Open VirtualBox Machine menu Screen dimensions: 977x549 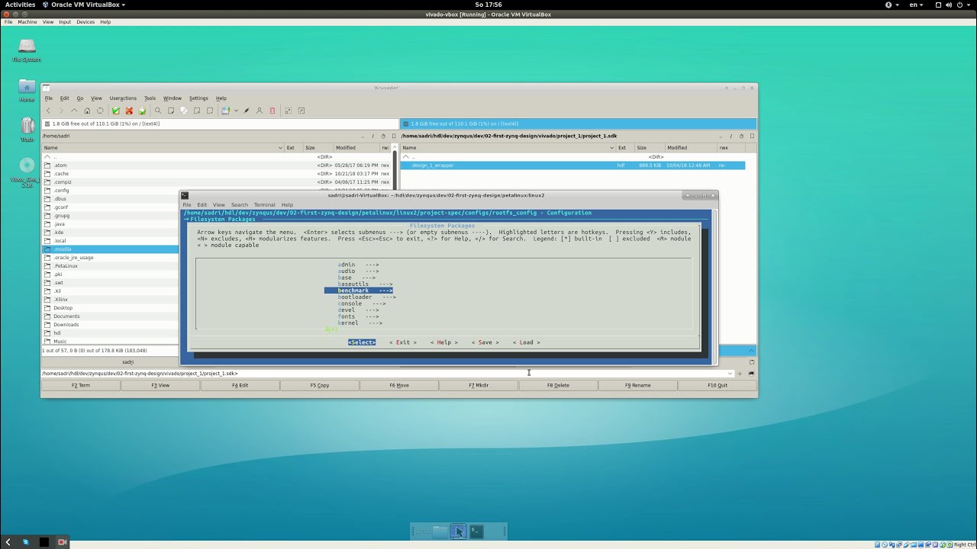tap(27, 22)
